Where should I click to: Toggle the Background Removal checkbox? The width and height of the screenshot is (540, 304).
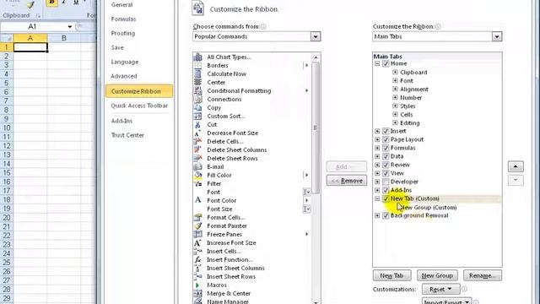(x=386, y=215)
